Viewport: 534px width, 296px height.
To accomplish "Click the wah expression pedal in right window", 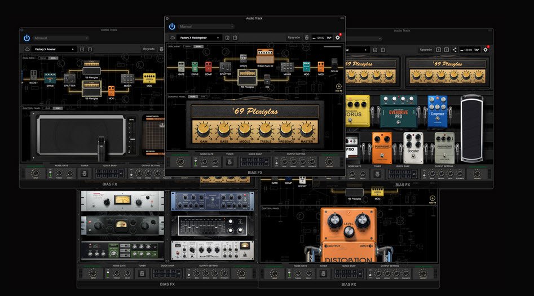I will pos(471,129).
